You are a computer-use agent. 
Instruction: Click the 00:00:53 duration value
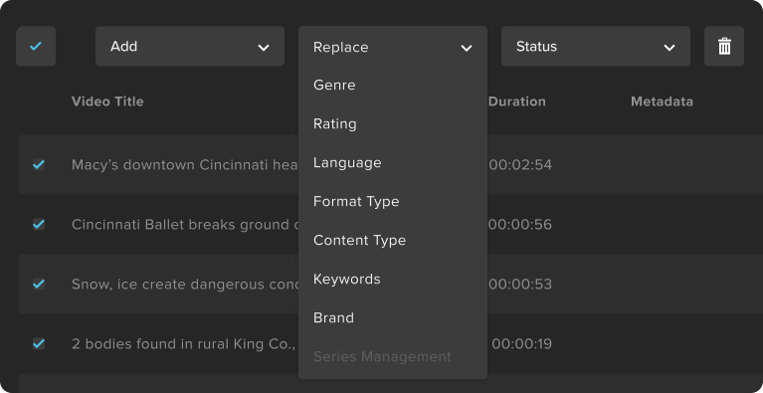point(520,285)
